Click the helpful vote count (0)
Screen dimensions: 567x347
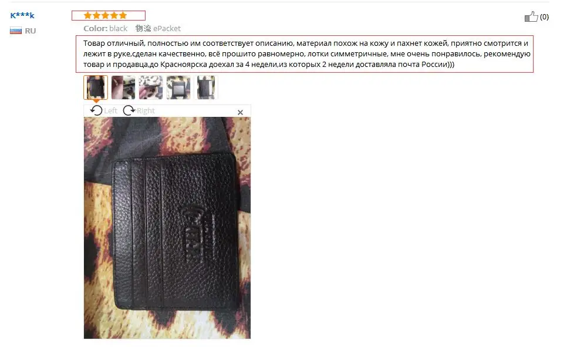(x=544, y=17)
